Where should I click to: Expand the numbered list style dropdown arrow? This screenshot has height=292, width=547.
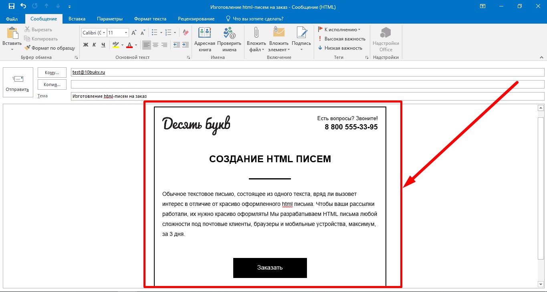tap(174, 33)
